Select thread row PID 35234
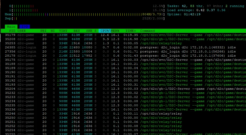 [123, 101]
